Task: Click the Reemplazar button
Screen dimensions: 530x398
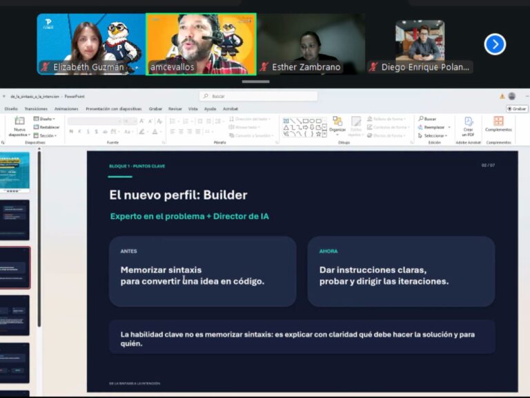Action: click(x=431, y=127)
